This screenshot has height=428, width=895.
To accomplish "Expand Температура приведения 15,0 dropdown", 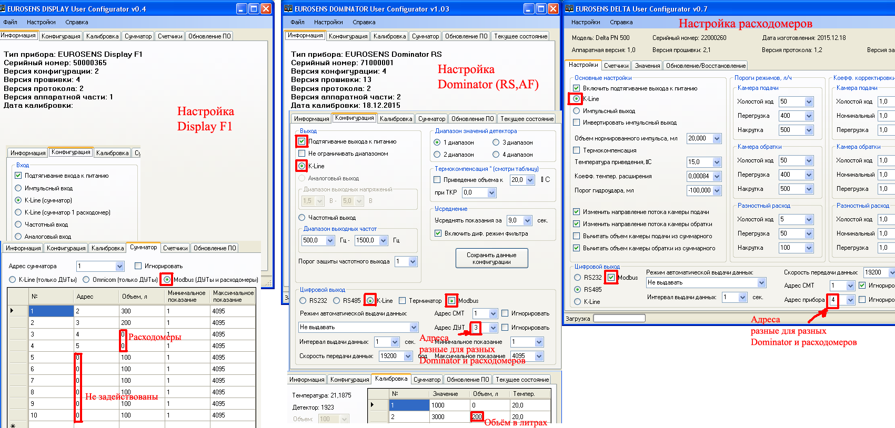I will (x=717, y=162).
